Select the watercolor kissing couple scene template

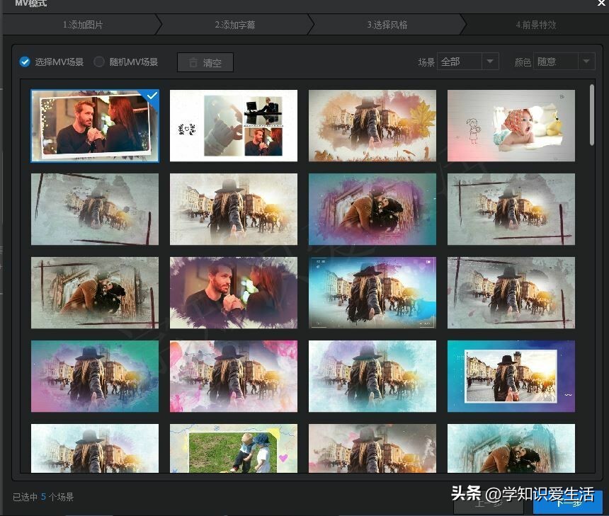372,209
